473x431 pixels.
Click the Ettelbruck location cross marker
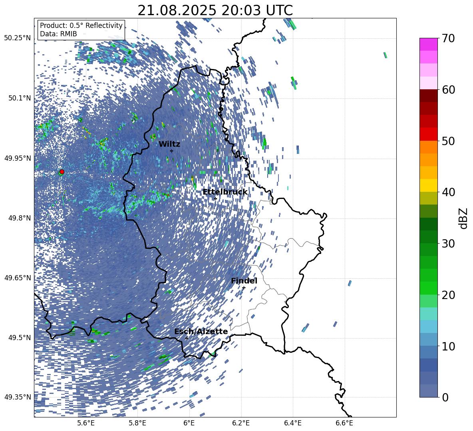[215, 199]
